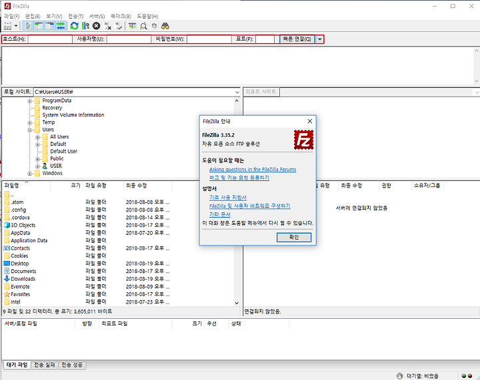Click the 포트(P) input field
This screenshot has height=380, width=480.
[x=265, y=39]
